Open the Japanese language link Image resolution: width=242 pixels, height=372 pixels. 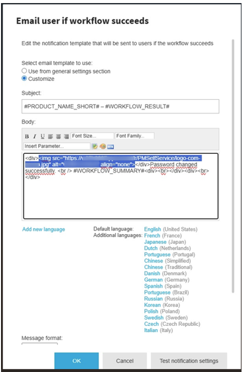155,242
